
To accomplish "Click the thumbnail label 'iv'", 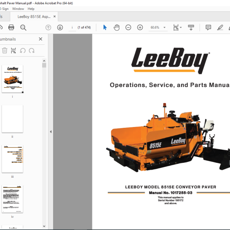I will 13,217.
